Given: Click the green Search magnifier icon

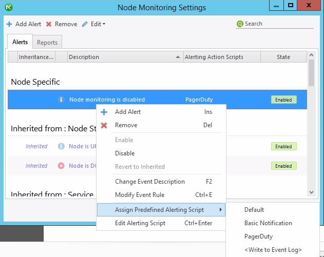Looking at the screenshot, I should (x=240, y=24).
